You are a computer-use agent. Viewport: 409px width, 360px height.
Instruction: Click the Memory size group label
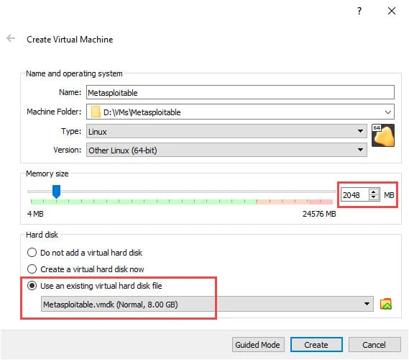(47, 174)
